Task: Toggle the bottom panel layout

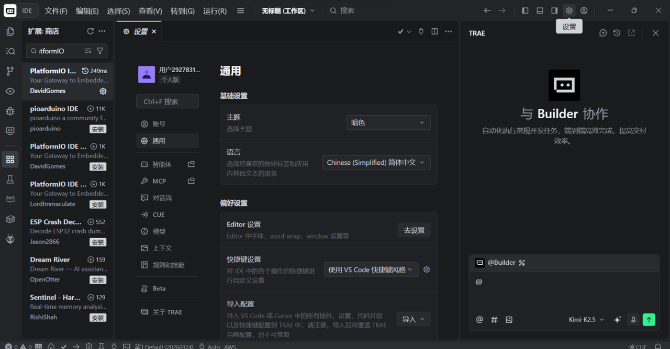Action: coord(540,10)
